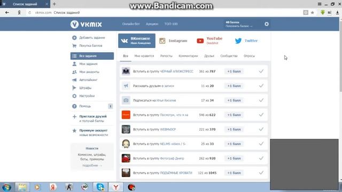Select Все задания in sidebar
This screenshot has width=342, height=192.
click(92, 56)
